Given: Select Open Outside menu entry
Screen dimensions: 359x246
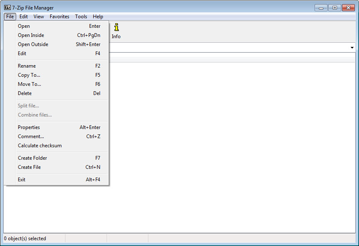Looking at the screenshot, I should tap(59, 44).
